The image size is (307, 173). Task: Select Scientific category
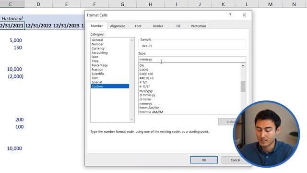[x=110, y=74]
